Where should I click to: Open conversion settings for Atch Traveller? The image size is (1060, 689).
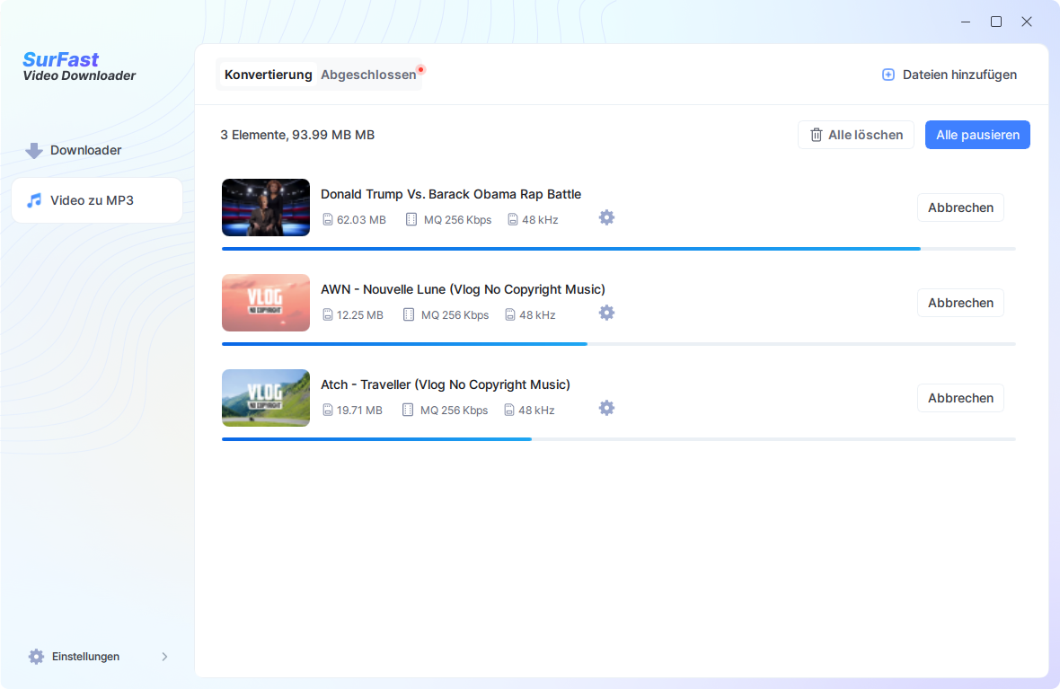tap(606, 408)
